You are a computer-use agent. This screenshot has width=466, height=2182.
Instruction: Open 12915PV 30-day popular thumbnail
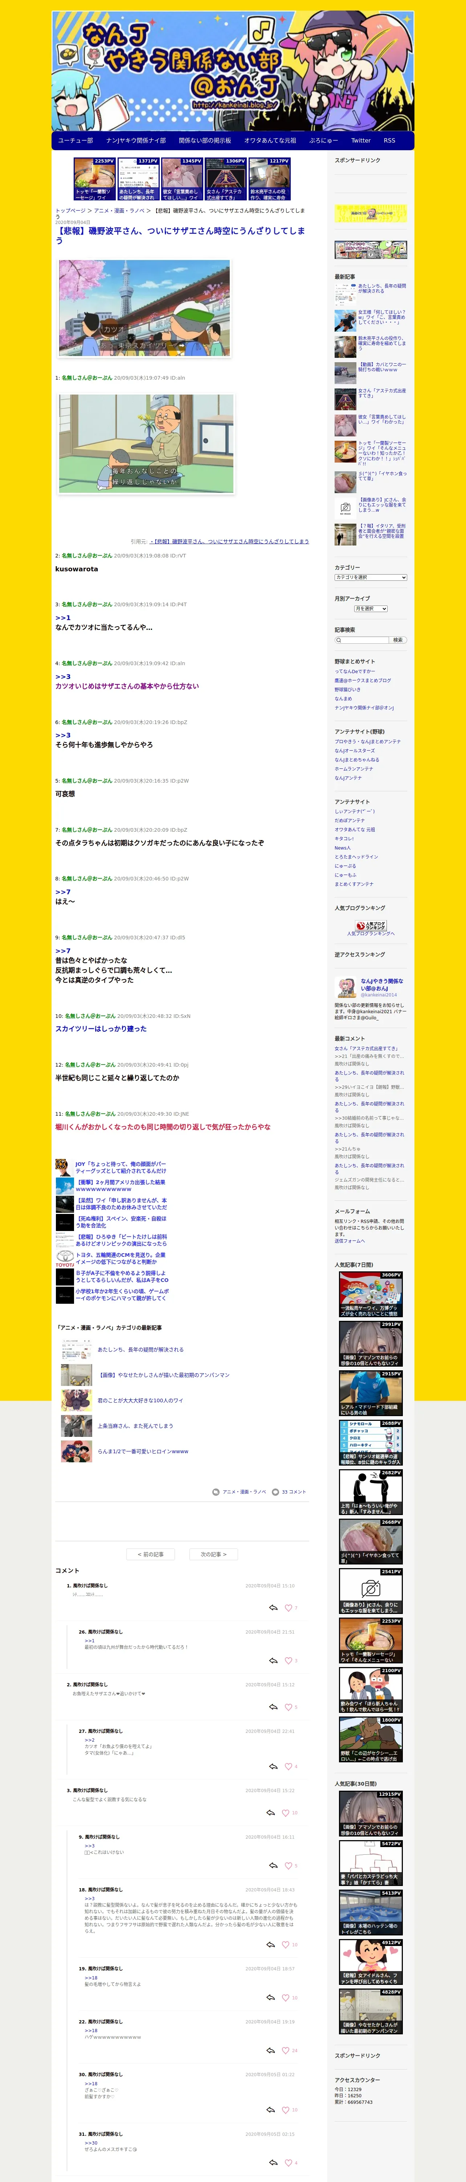pos(371,1814)
